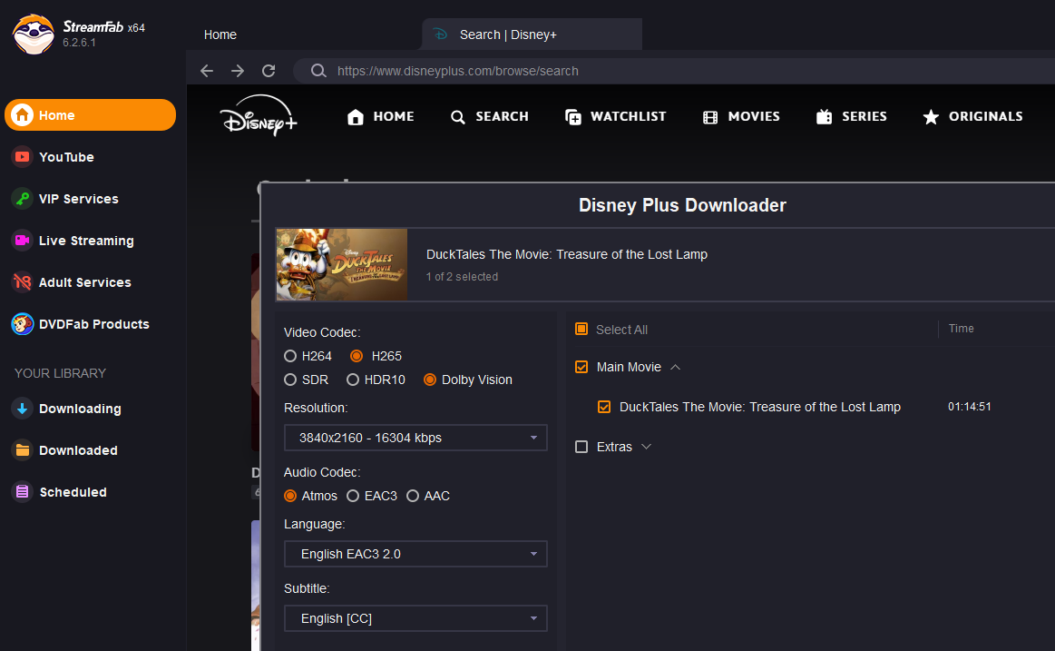
Task: Click the Disney+ logo
Action: (259, 116)
